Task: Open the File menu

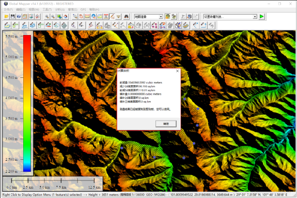Action: (8, 9)
